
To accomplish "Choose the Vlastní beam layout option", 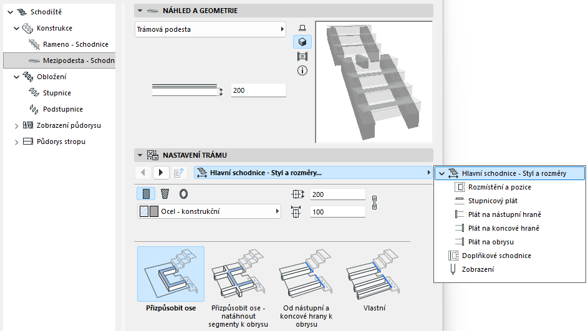I will (374, 280).
